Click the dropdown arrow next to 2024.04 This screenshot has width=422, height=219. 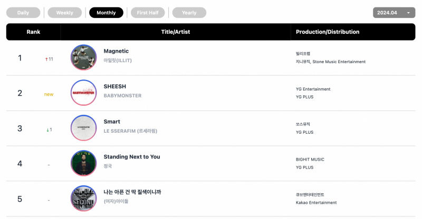(x=408, y=13)
